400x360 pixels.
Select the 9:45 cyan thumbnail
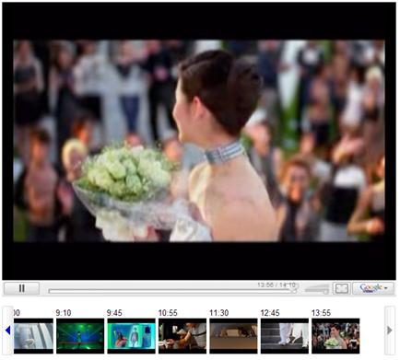[x=131, y=336]
